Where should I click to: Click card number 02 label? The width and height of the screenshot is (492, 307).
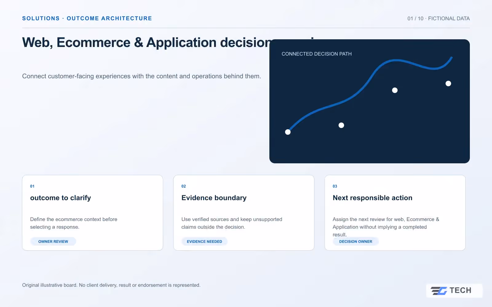click(184, 186)
